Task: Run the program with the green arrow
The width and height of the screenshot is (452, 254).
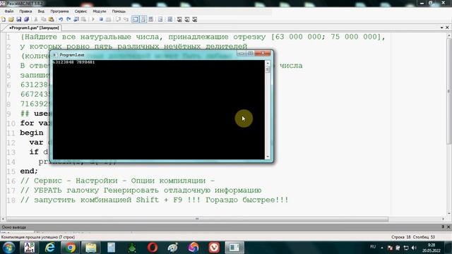Action: 93,19
